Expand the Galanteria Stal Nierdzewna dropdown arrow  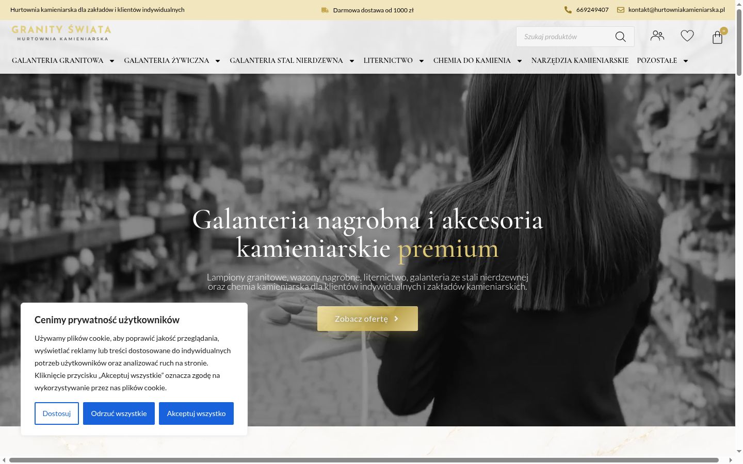352,61
